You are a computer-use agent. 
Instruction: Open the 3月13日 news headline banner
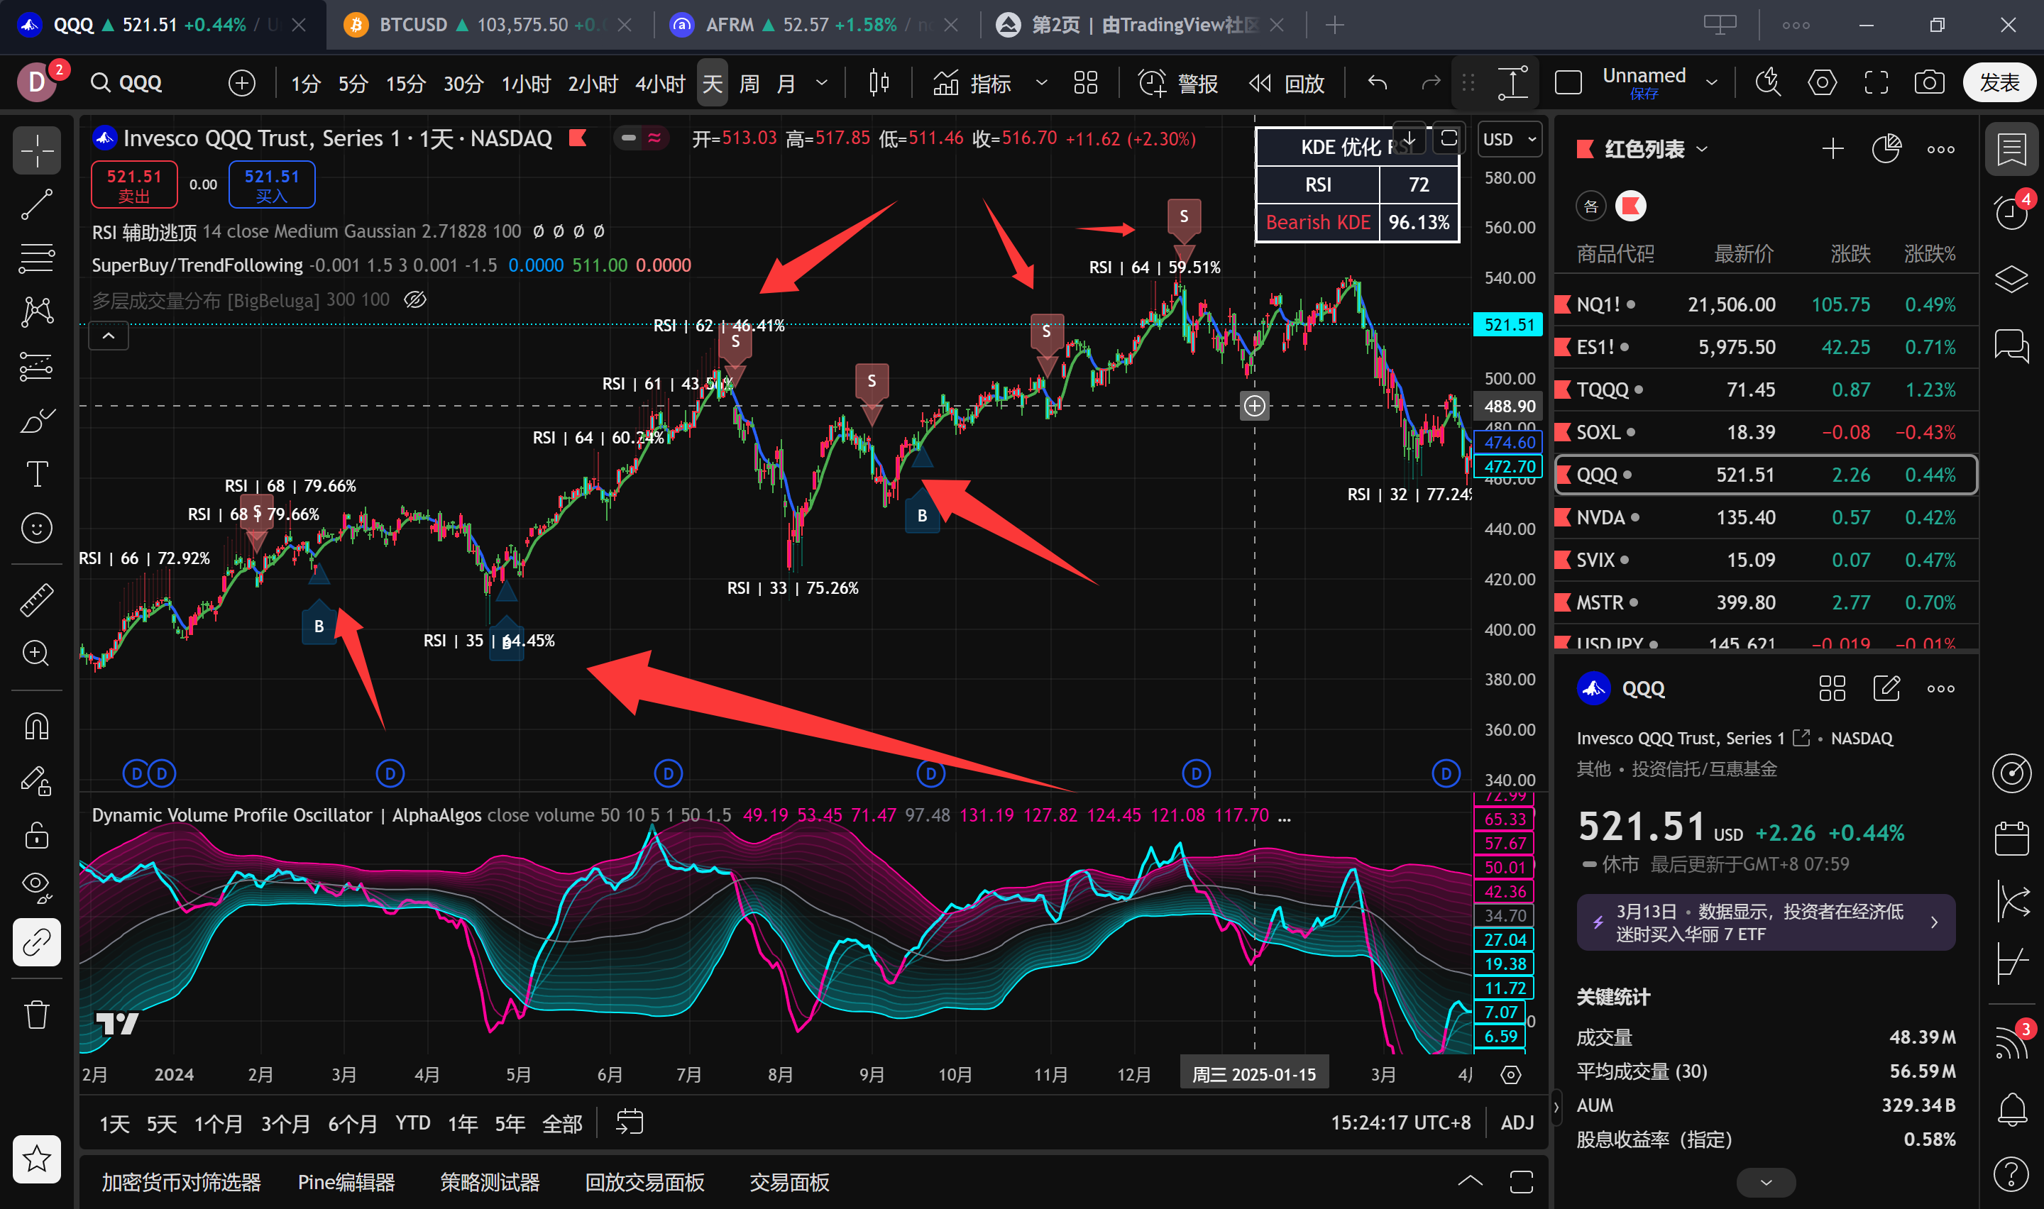pyautogui.click(x=1765, y=922)
